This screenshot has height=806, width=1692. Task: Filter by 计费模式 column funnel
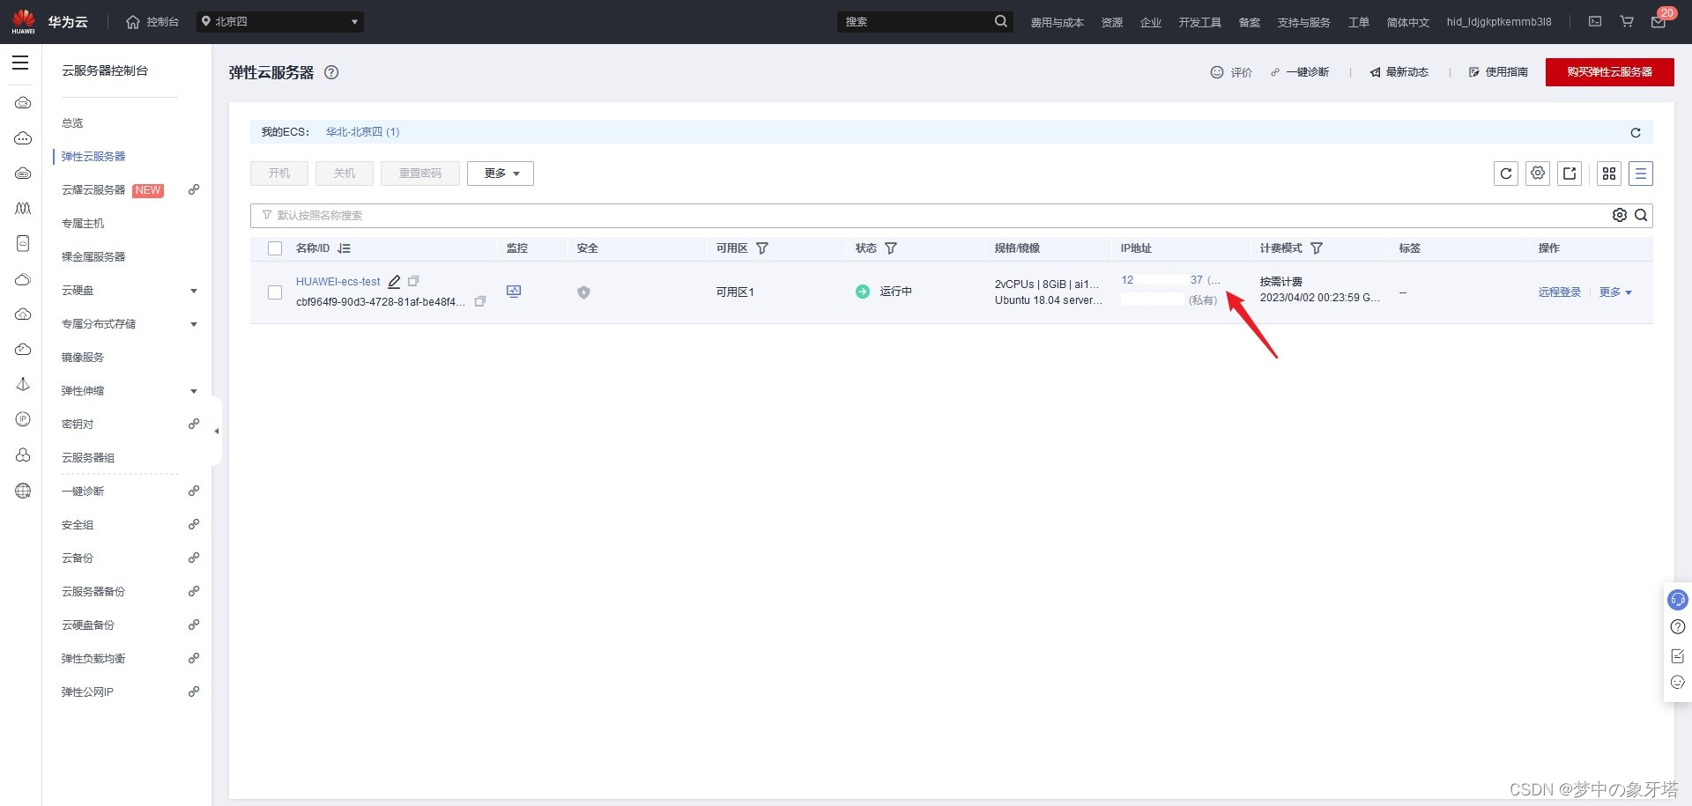[x=1317, y=248]
